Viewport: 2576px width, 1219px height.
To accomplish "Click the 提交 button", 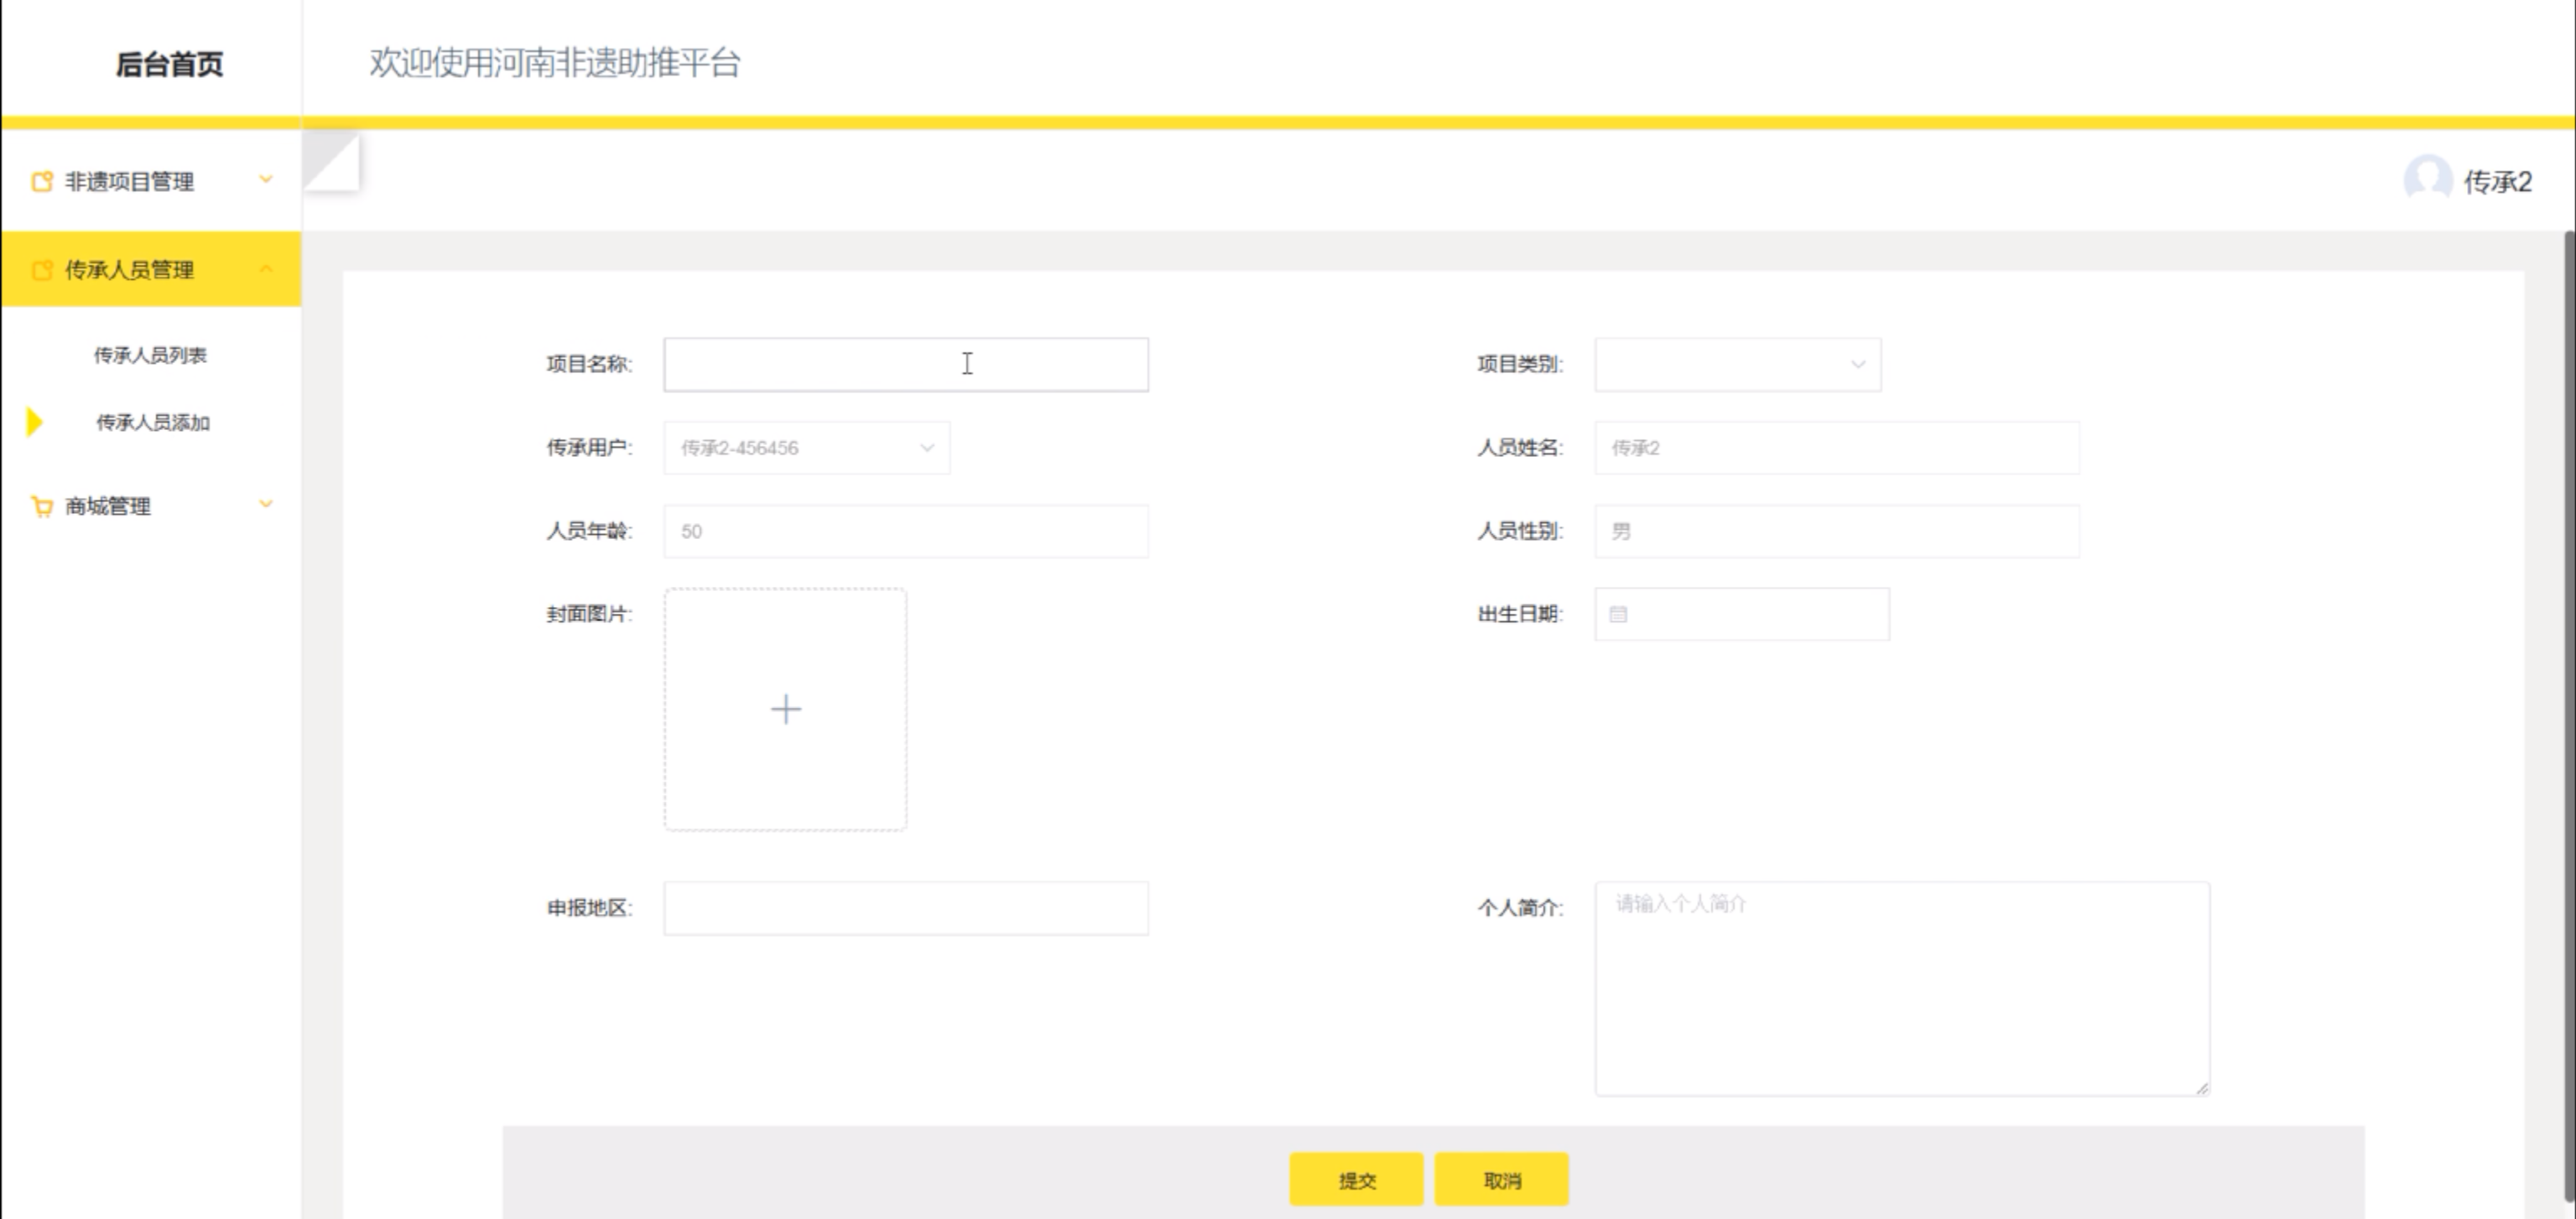I will [1356, 1180].
